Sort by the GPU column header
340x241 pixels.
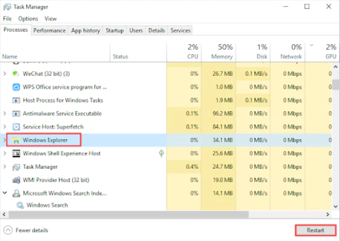pyautogui.click(x=322, y=52)
